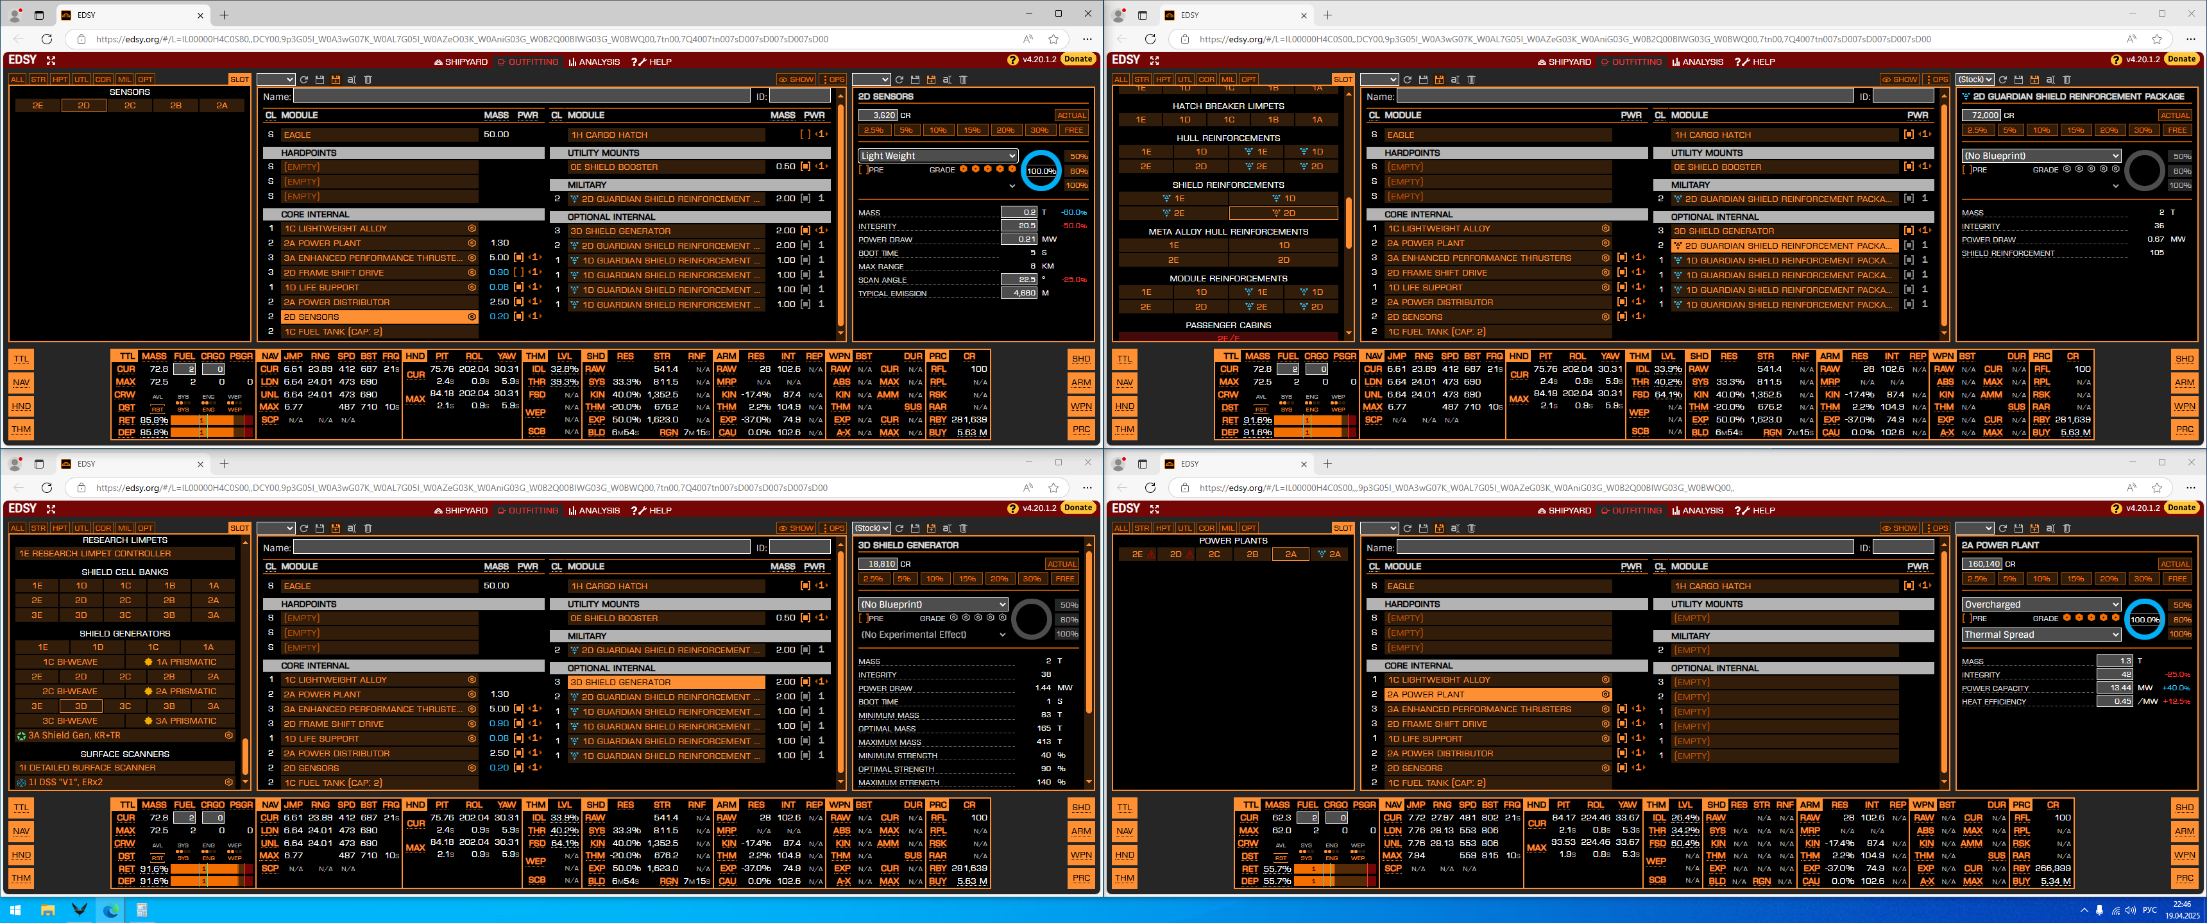The width and height of the screenshot is (2207, 923).
Task: Toggle power for 1H Cargo Hatch, top-left window
Action: [805, 135]
